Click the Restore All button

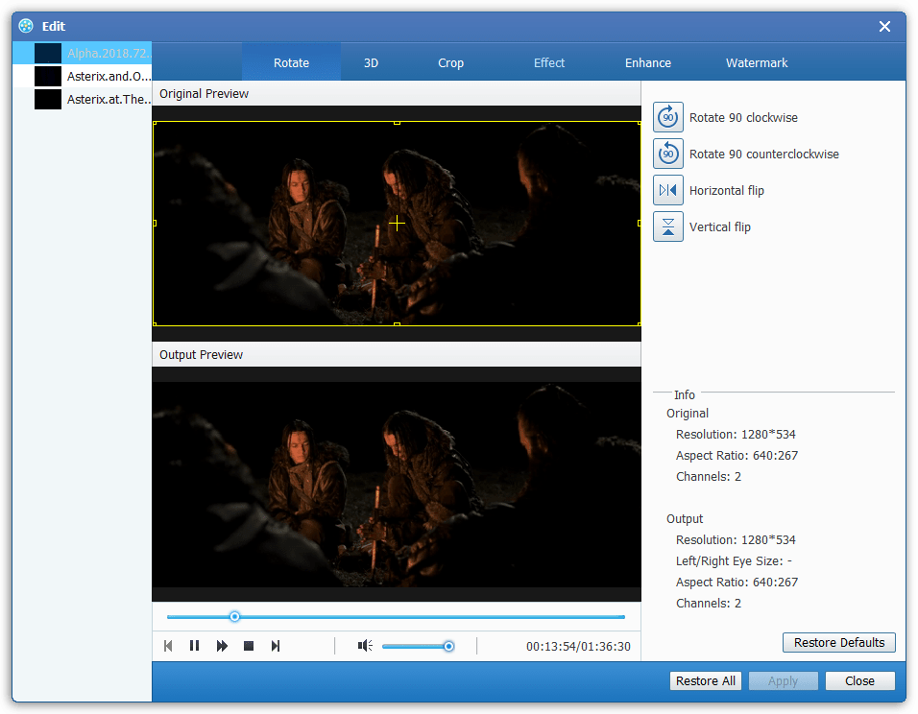pyautogui.click(x=706, y=680)
